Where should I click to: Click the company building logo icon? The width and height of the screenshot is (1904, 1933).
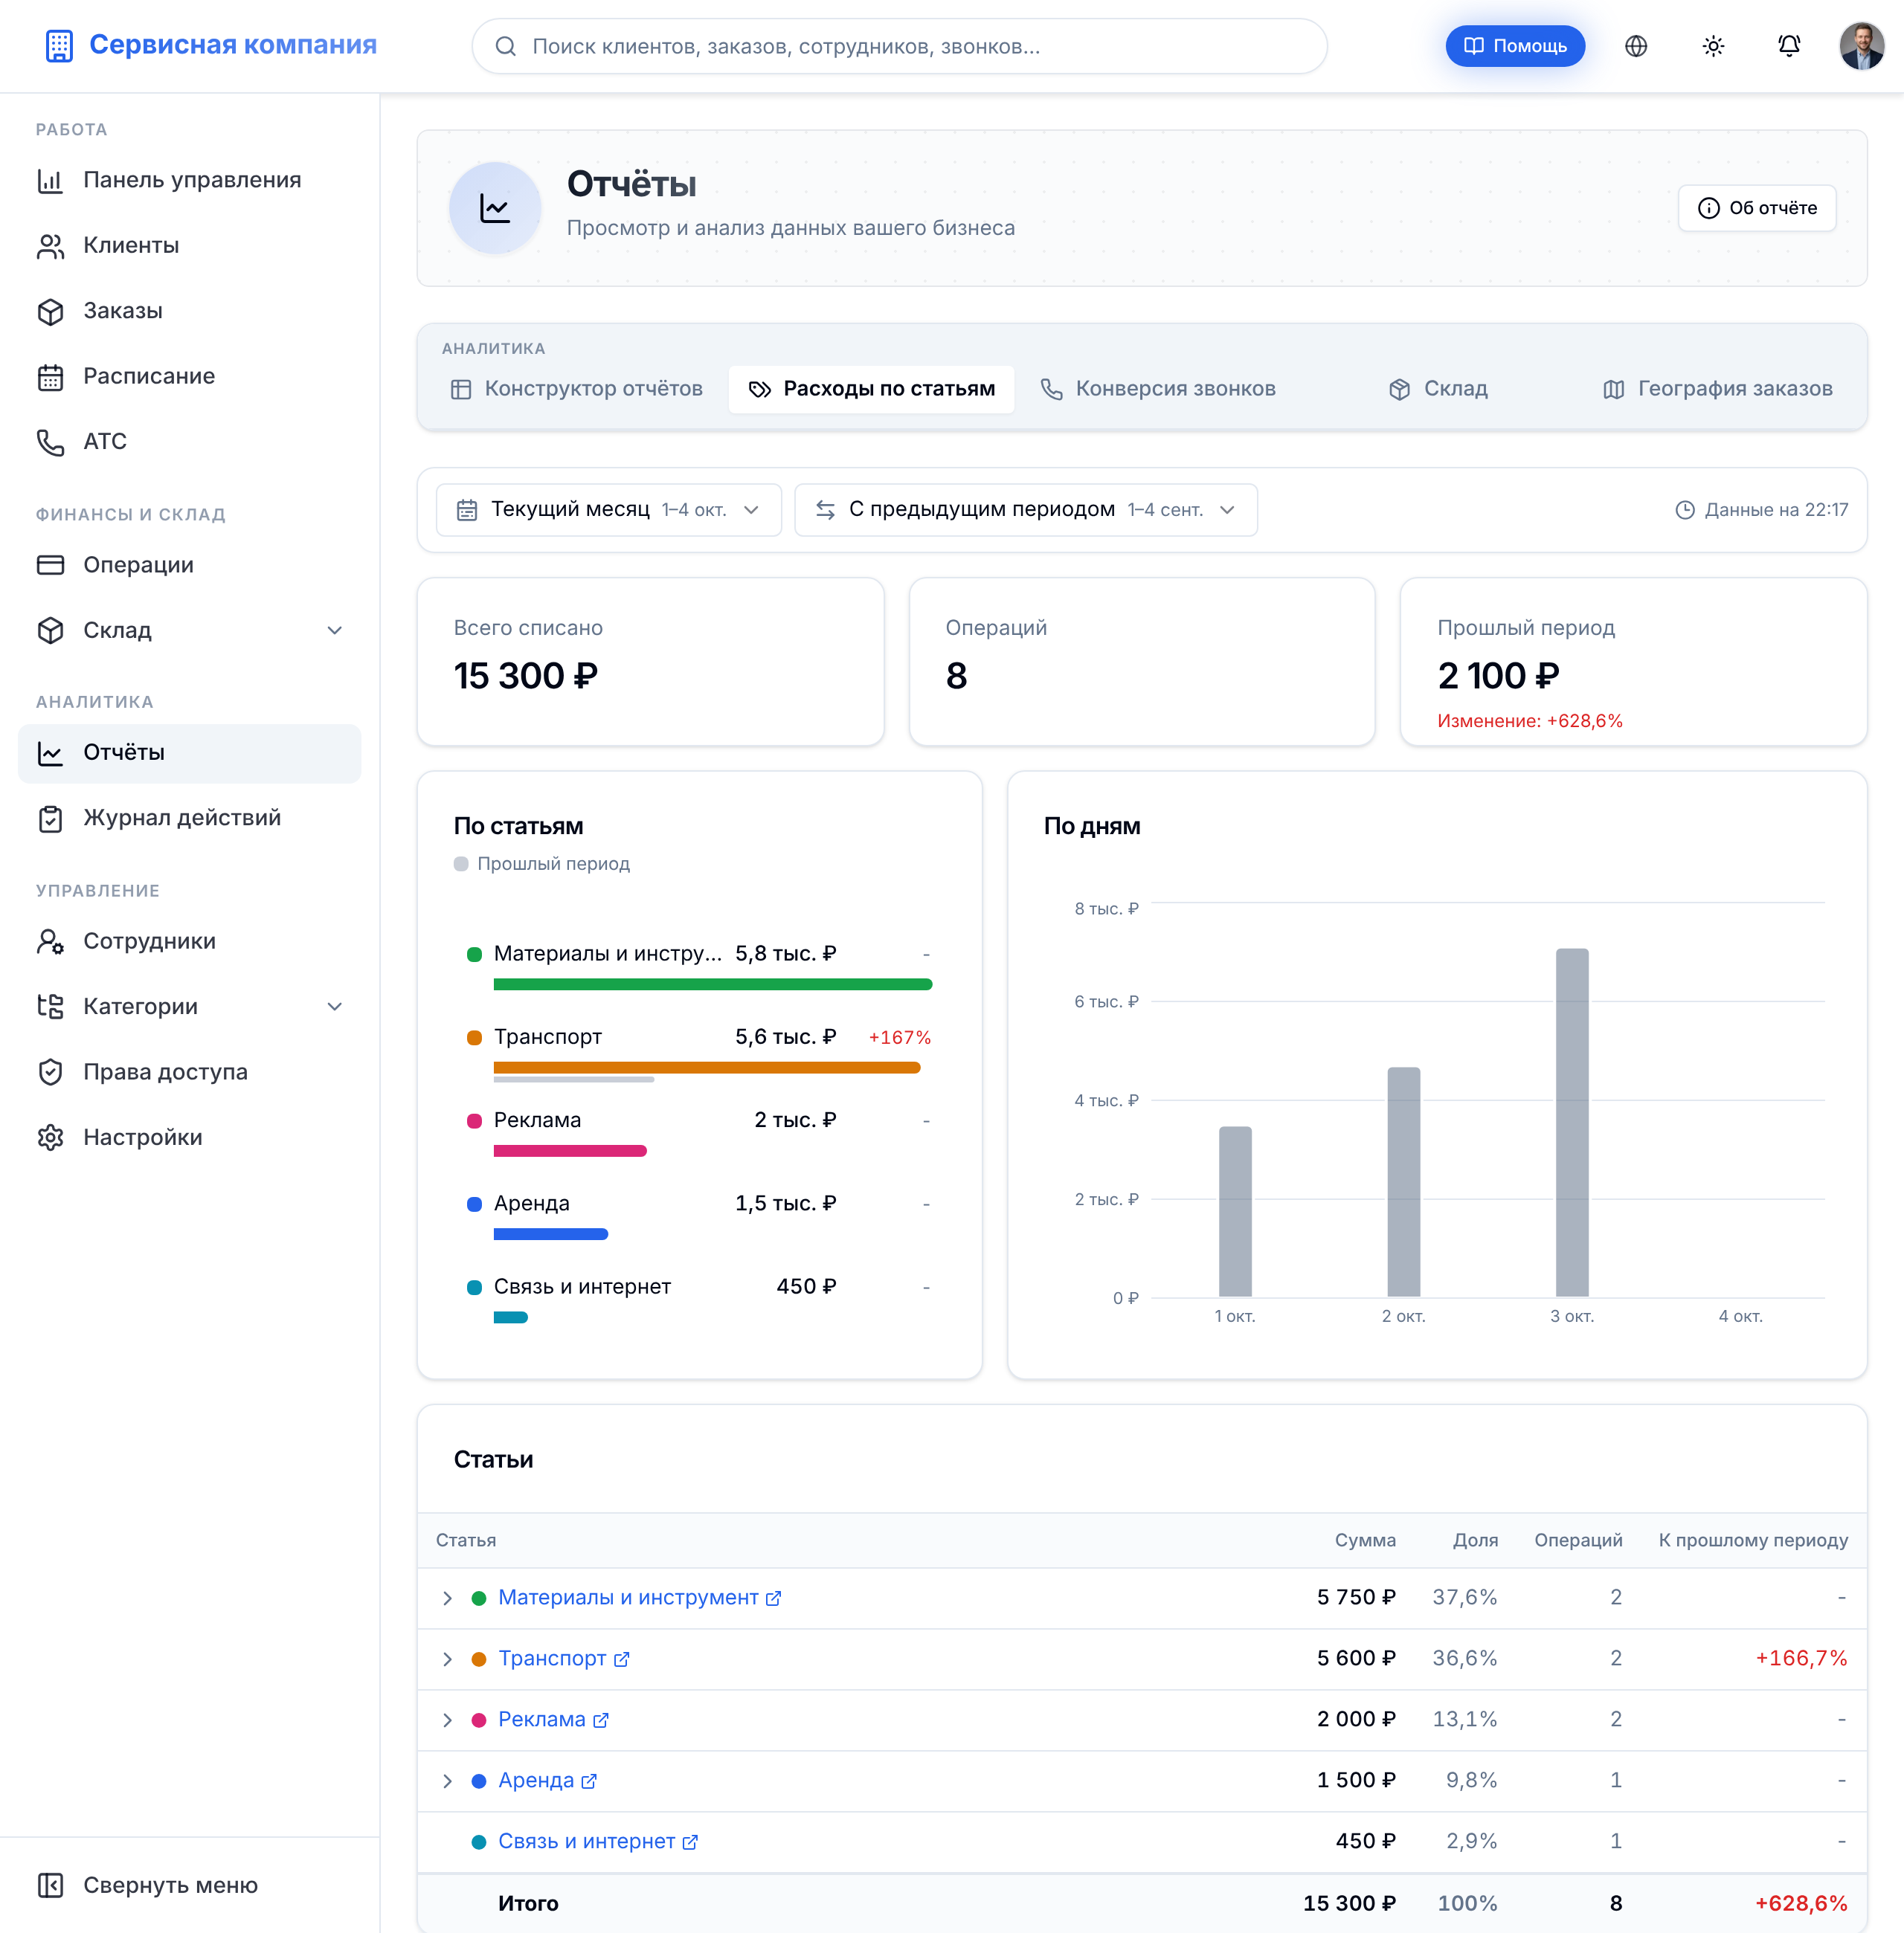[59, 45]
